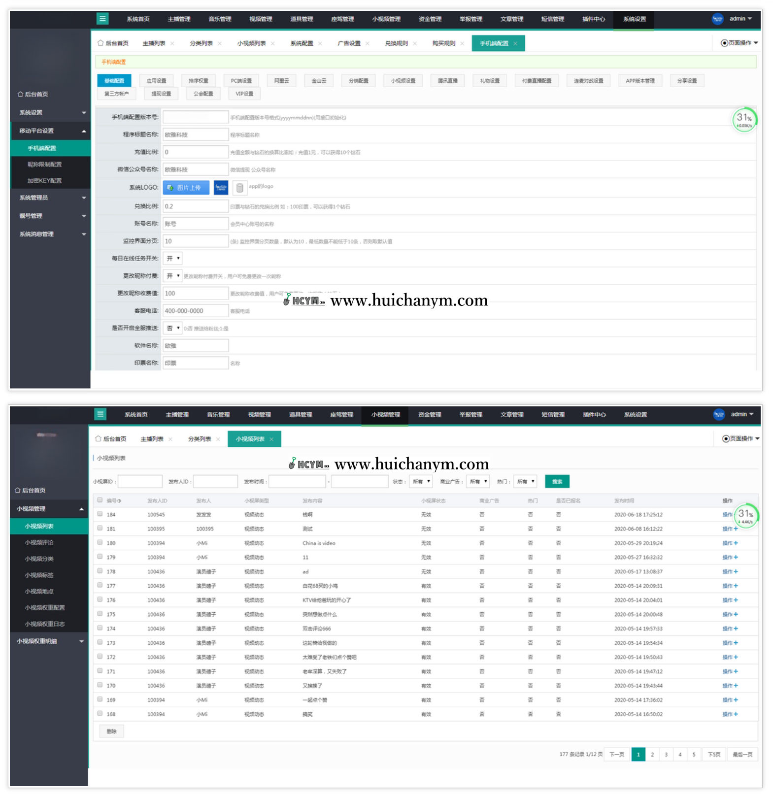This screenshot has height=796, width=773.
Task: Click the trash icon beside the system logo
Action: point(239,188)
